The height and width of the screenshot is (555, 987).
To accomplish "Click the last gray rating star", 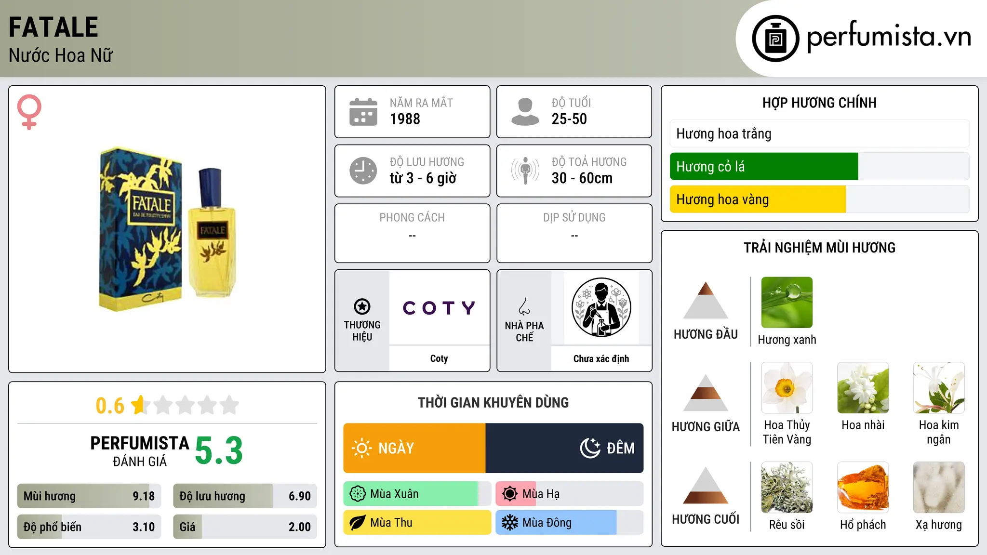I will coord(229,405).
